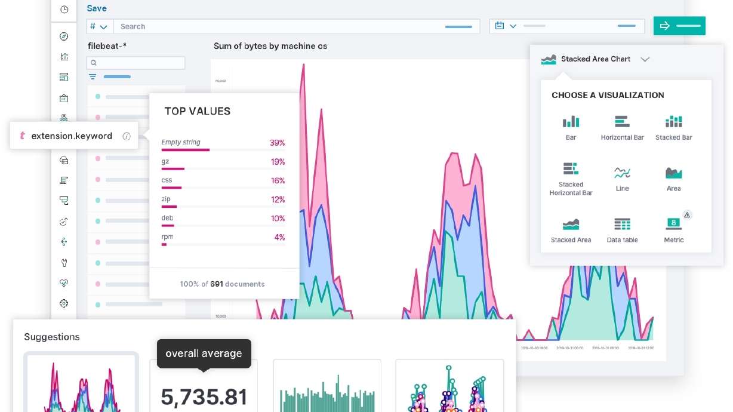
Task: Click the Save link
Action: coord(97,8)
